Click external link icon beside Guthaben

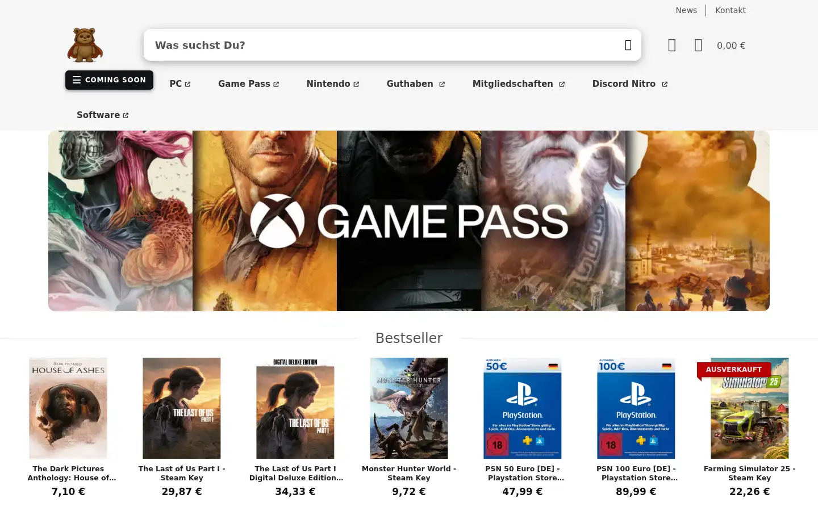click(x=442, y=84)
